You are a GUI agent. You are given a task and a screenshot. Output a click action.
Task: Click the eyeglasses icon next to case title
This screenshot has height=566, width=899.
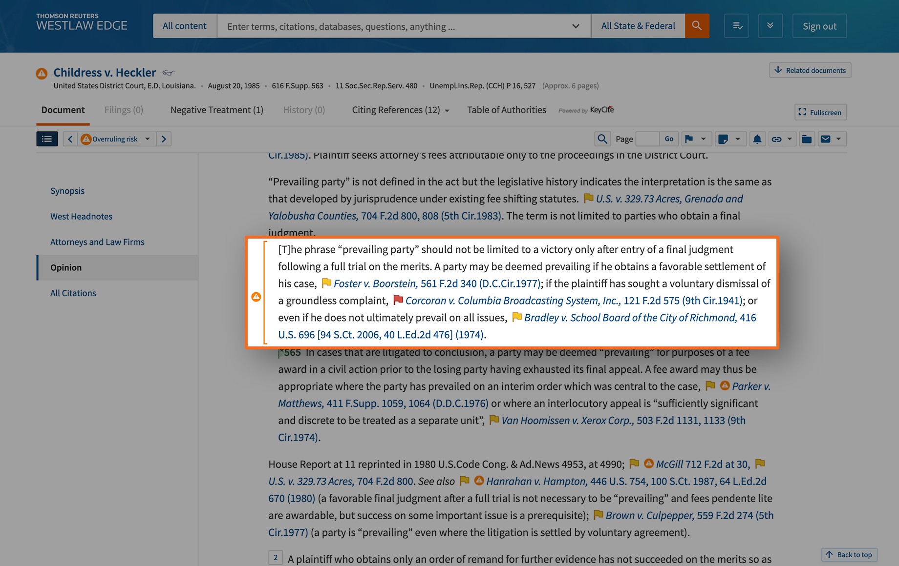pos(168,73)
